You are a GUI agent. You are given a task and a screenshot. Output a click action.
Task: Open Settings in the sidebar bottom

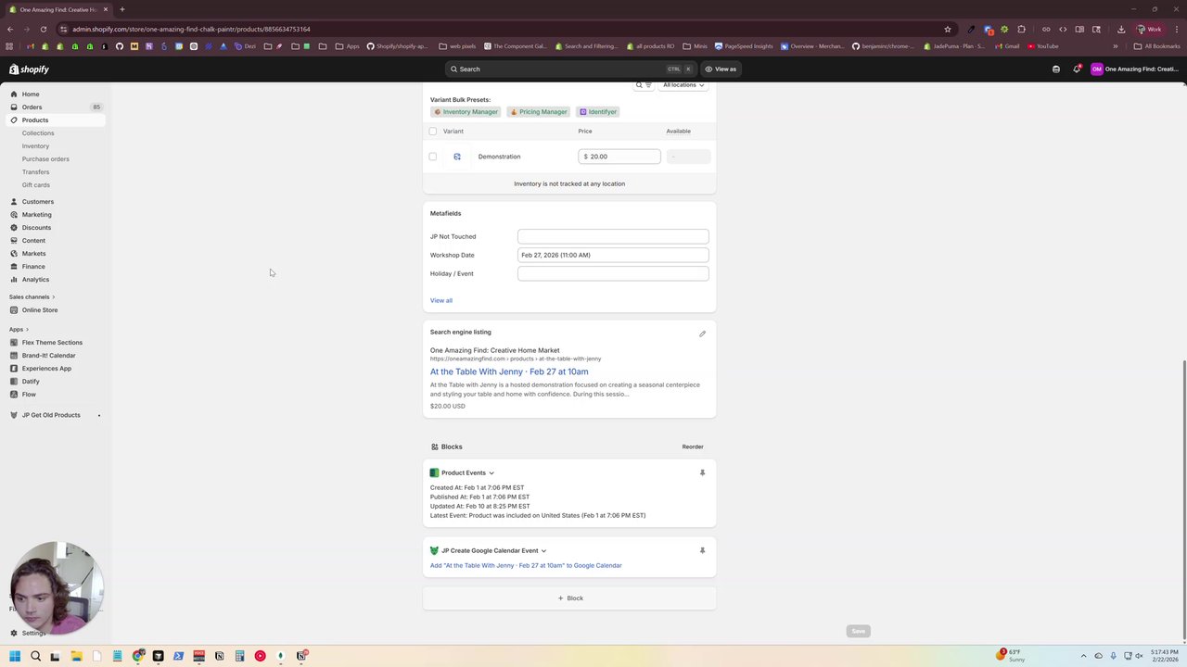(33, 633)
